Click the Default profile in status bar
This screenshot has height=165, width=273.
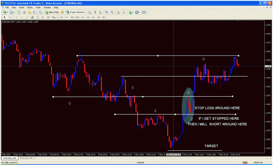[140, 162]
